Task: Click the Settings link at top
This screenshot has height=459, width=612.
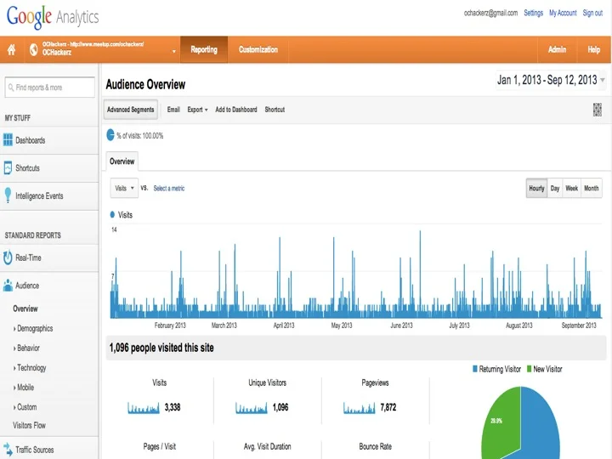Action: (533, 13)
